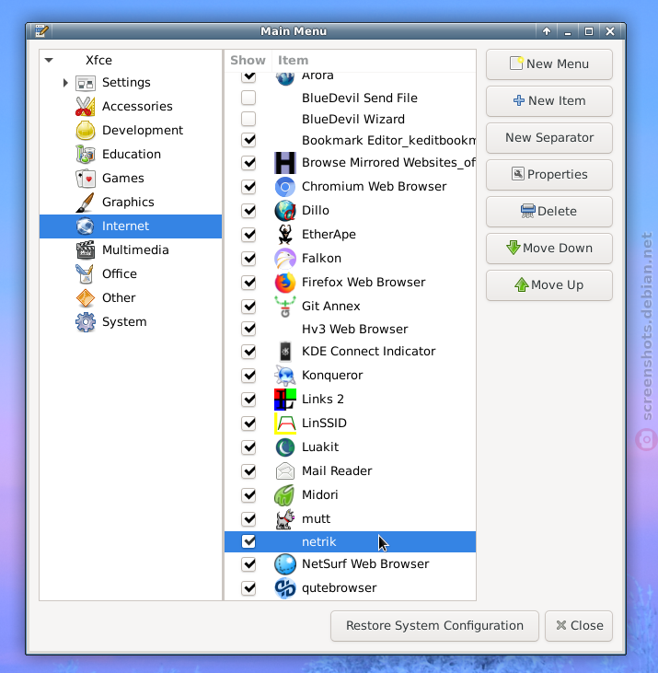Click the New Item button
The width and height of the screenshot is (658, 673).
pos(549,101)
